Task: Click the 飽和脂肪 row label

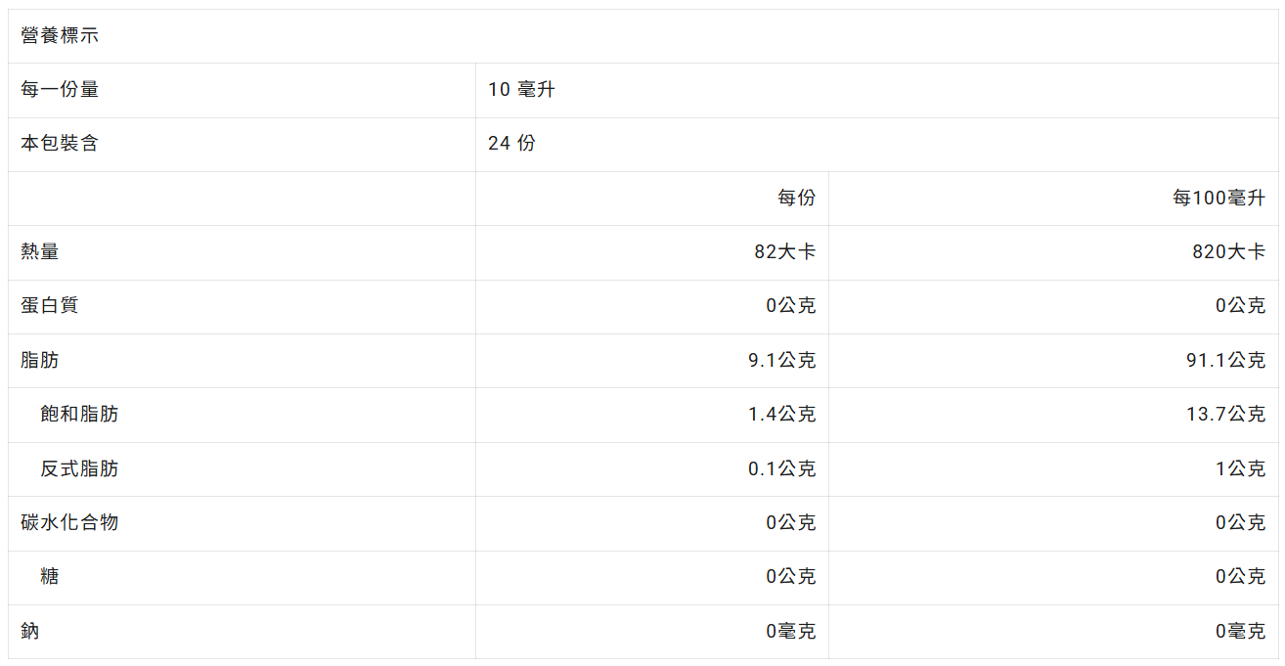Action: pos(79,415)
